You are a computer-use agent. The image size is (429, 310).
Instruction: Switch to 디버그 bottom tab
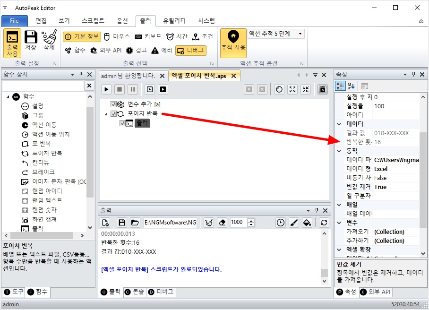pos(161,292)
